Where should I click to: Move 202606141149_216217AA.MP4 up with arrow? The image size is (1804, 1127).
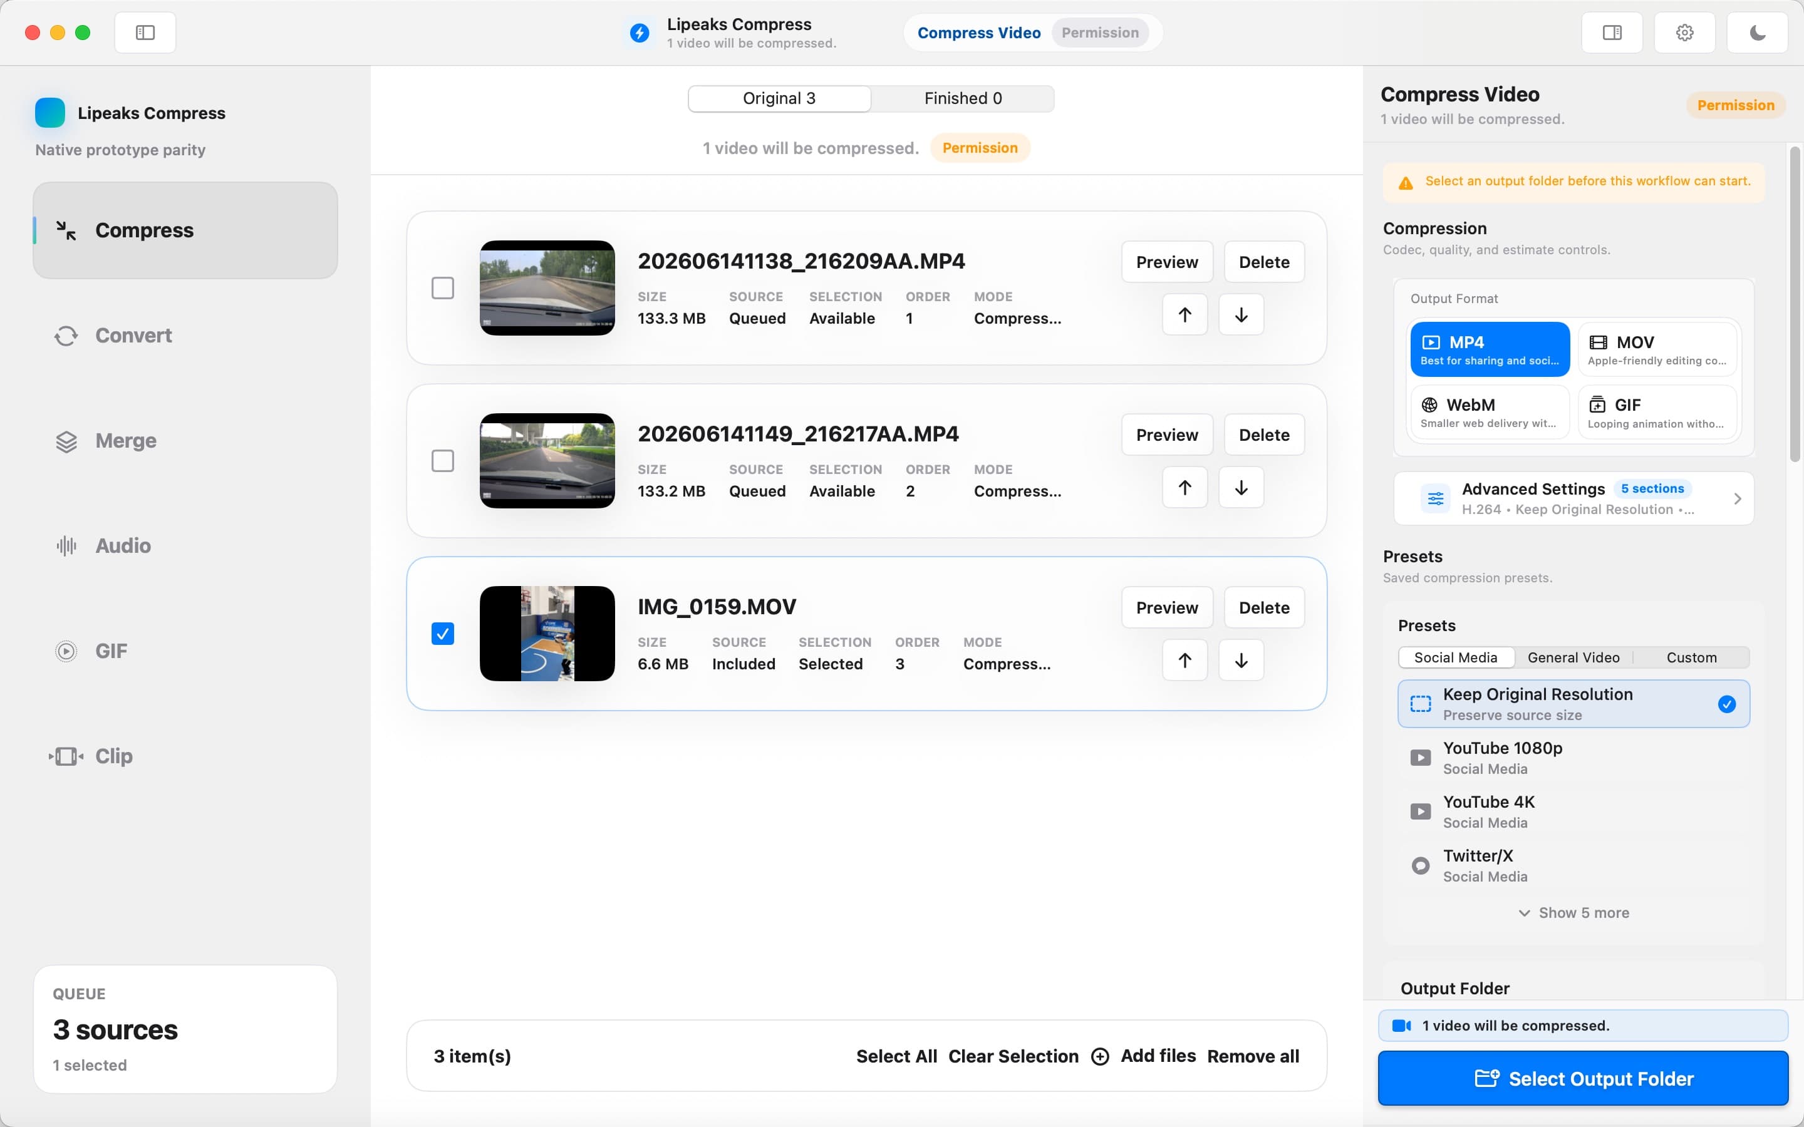click(1185, 488)
